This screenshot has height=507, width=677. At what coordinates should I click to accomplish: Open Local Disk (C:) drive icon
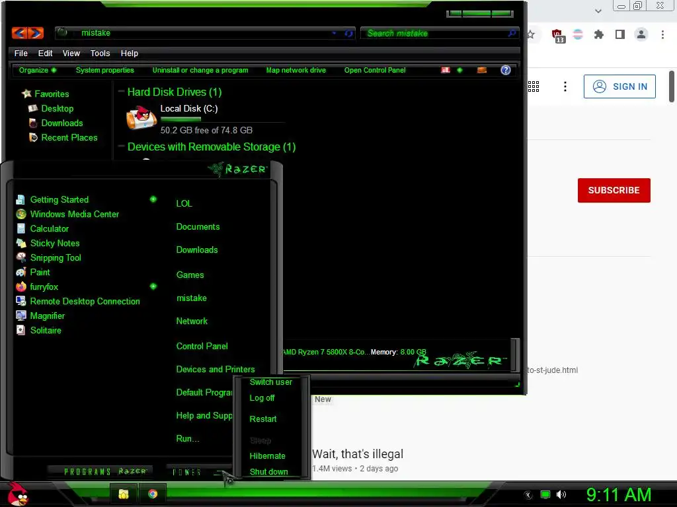click(x=141, y=118)
